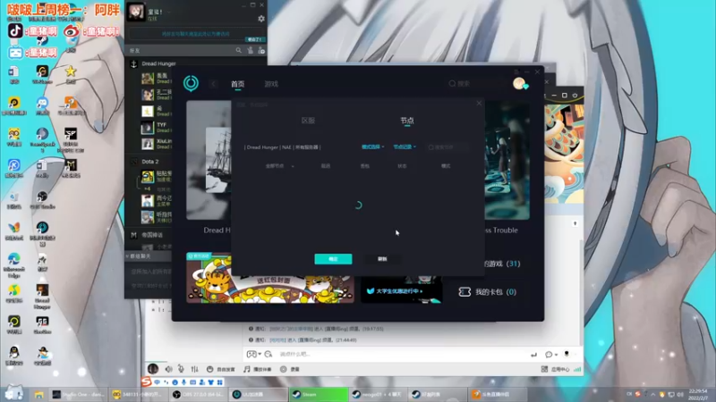Open your Steam profile avatar in the friends list
This screenshot has height=402, width=716.
coord(136,13)
